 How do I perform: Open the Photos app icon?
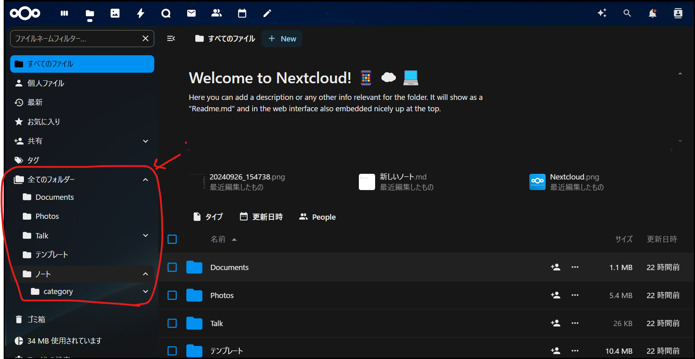(x=115, y=13)
